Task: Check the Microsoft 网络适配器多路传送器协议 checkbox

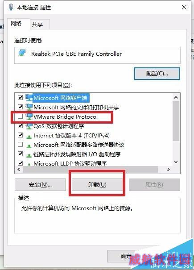Action: 21,144
